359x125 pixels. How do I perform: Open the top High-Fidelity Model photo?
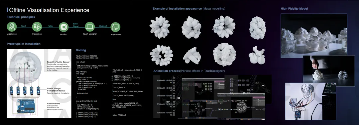coord(314,36)
